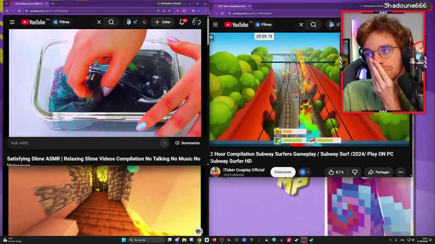This screenshot has width=435, height=244.
Task: Click the 2 Hour Compilation Subway Surfers title
Action: pos(302,158)
